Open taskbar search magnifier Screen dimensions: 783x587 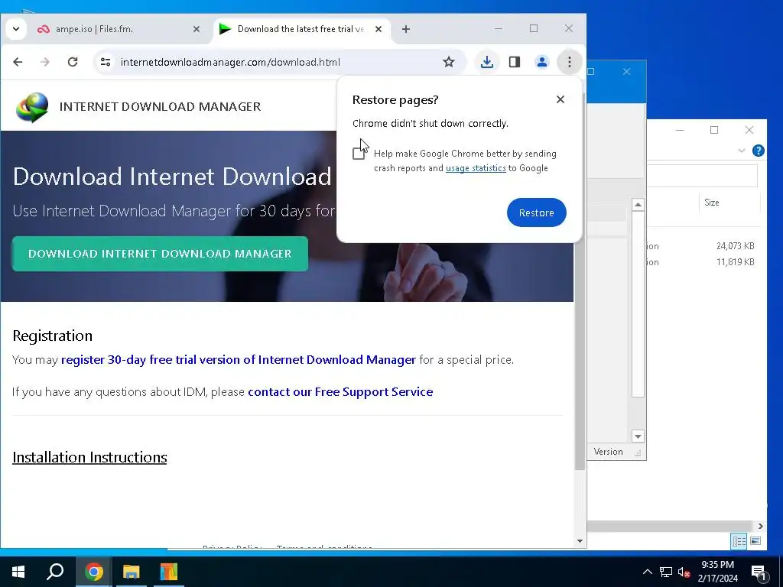click(55, 572)
